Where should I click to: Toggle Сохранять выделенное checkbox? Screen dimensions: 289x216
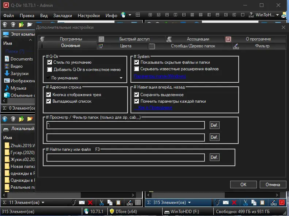coord(136,95)
